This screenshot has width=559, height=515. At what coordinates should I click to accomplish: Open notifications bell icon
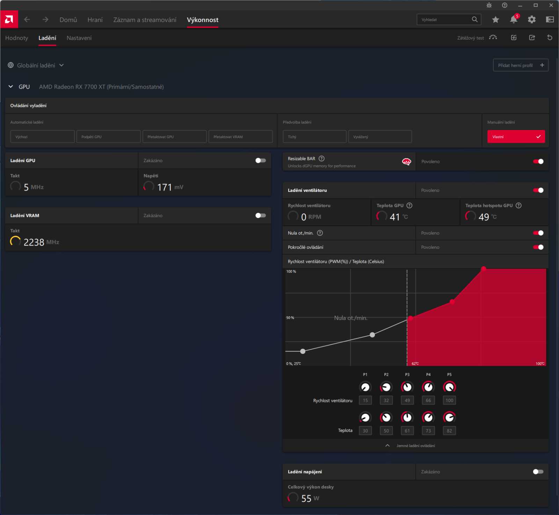(x=514, y=19)
